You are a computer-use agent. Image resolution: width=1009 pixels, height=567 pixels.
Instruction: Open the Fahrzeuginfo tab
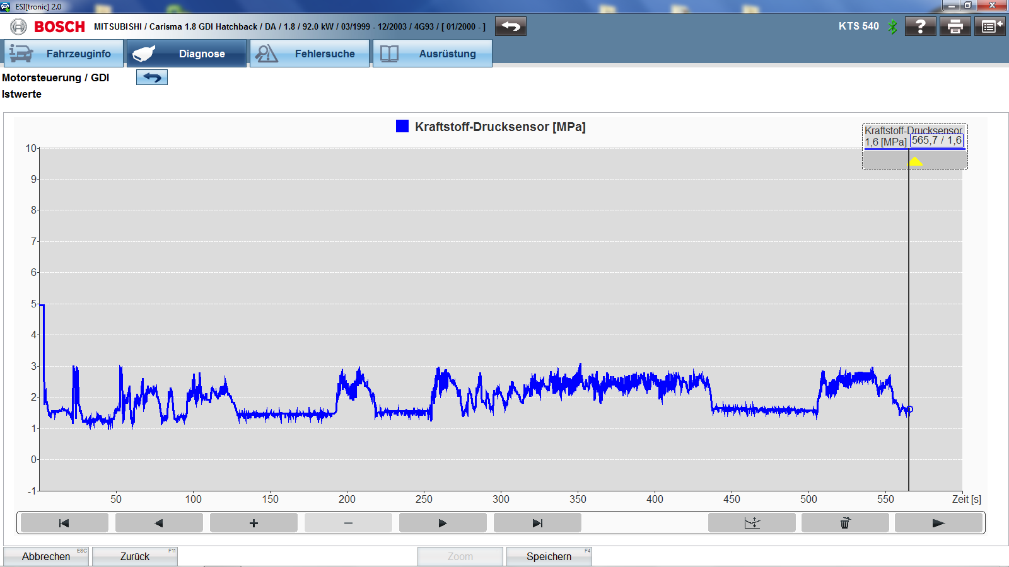click(x=64, y=54)
